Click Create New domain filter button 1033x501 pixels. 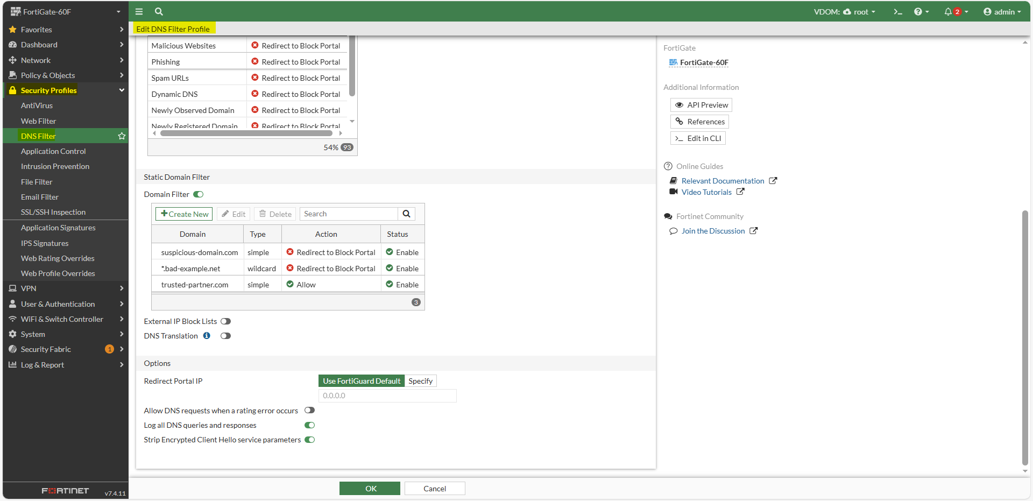[184, 214]
